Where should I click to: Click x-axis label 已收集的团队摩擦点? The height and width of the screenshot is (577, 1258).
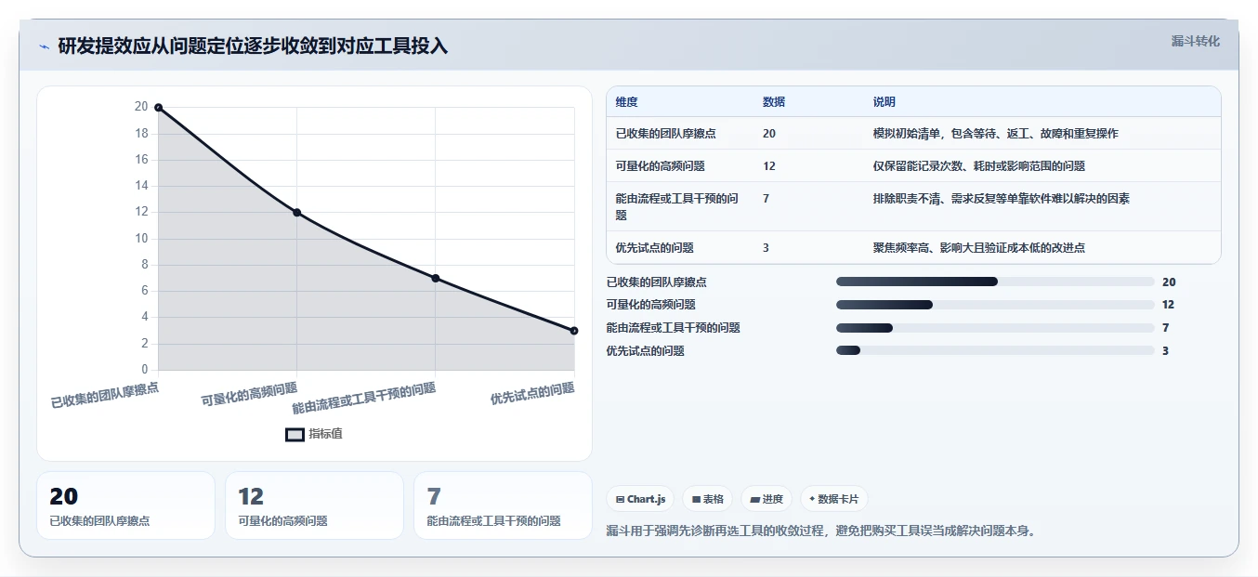(105, 395)
